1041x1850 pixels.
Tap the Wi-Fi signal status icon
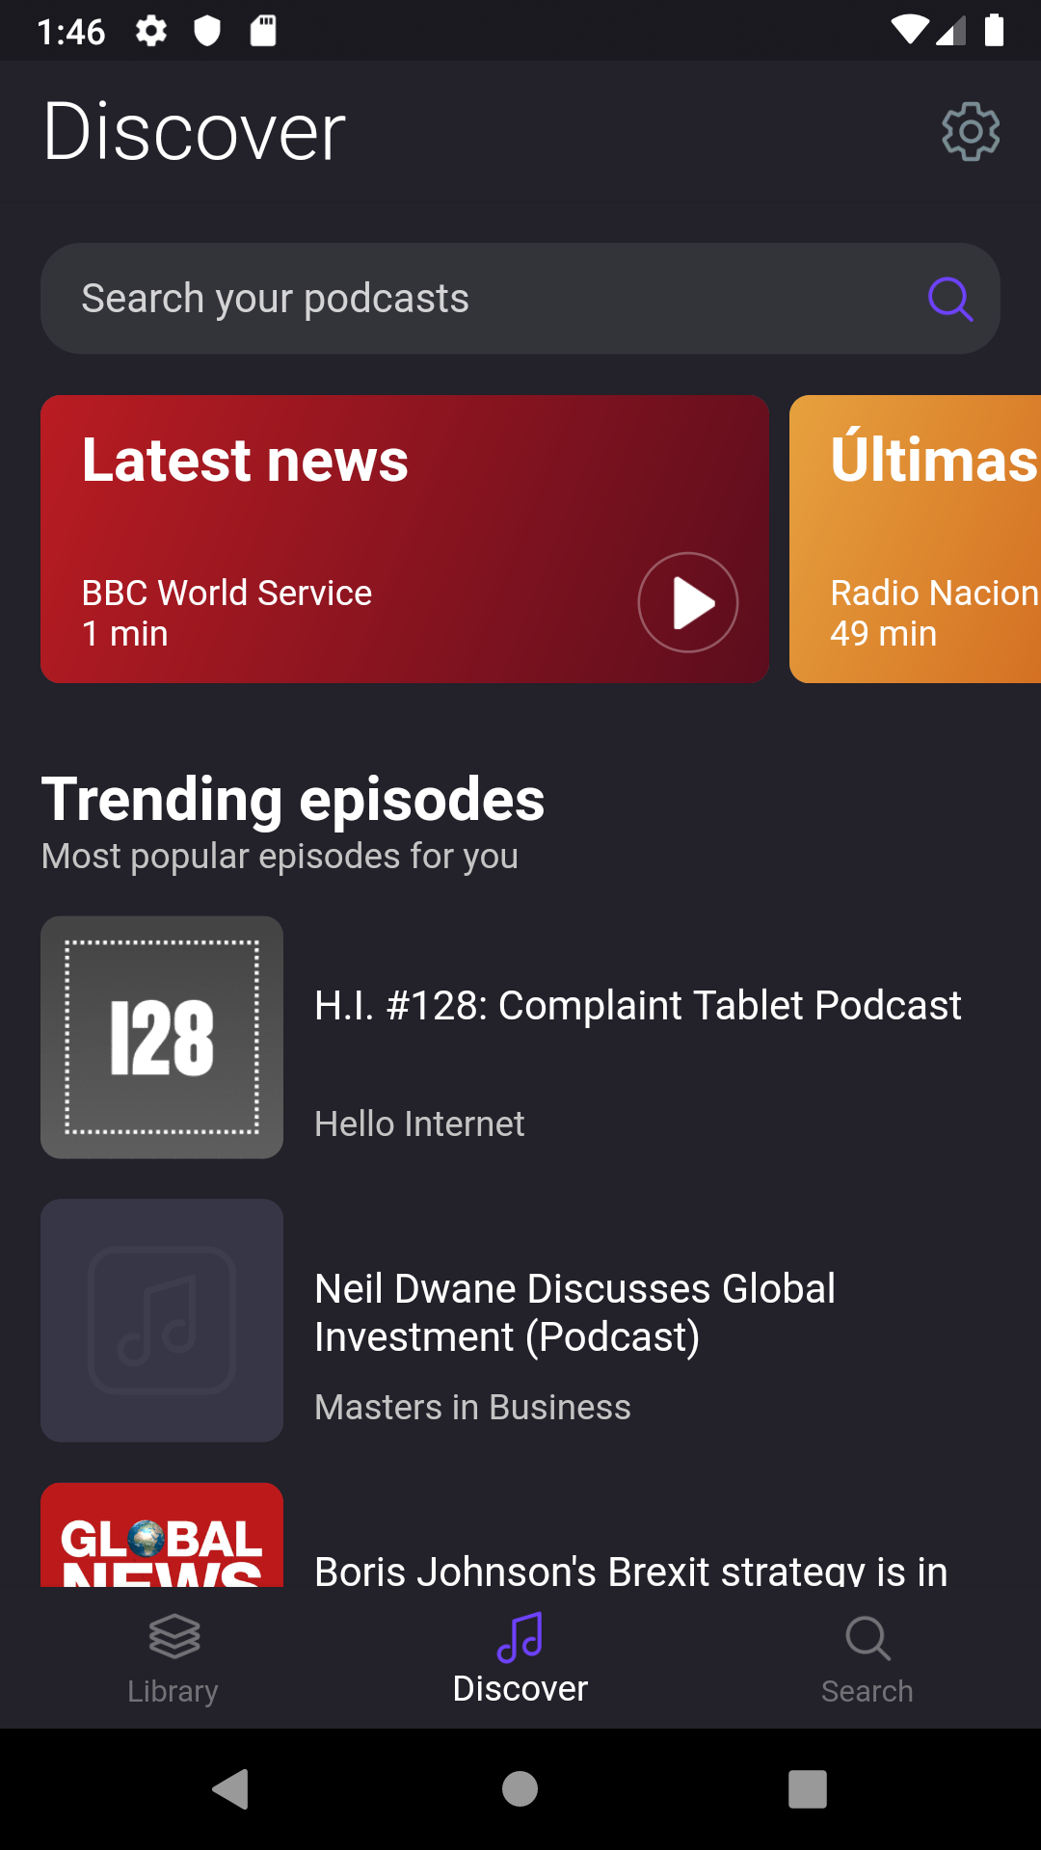coord(909,31)
